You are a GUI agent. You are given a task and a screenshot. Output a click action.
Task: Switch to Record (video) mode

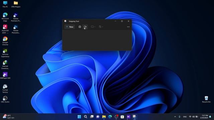(x=85, y=27)
